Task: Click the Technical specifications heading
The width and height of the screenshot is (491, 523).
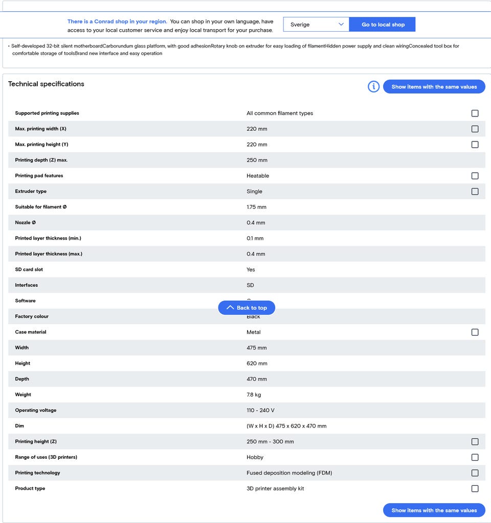Action: [x=46, y=84]
